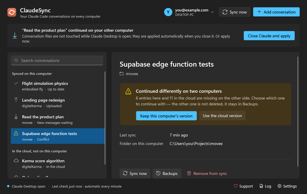Focus the Search conversations field
This screenshot has height=194, width=307.
click(57, 60)
